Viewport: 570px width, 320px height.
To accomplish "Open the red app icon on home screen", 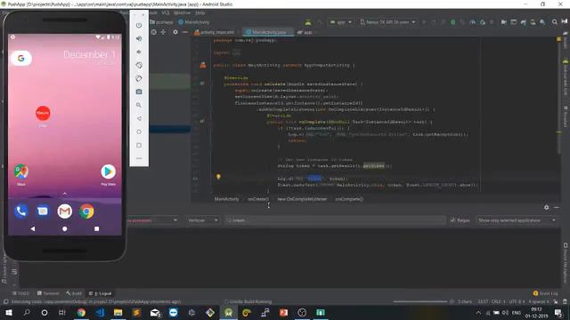I will point(43,113).
